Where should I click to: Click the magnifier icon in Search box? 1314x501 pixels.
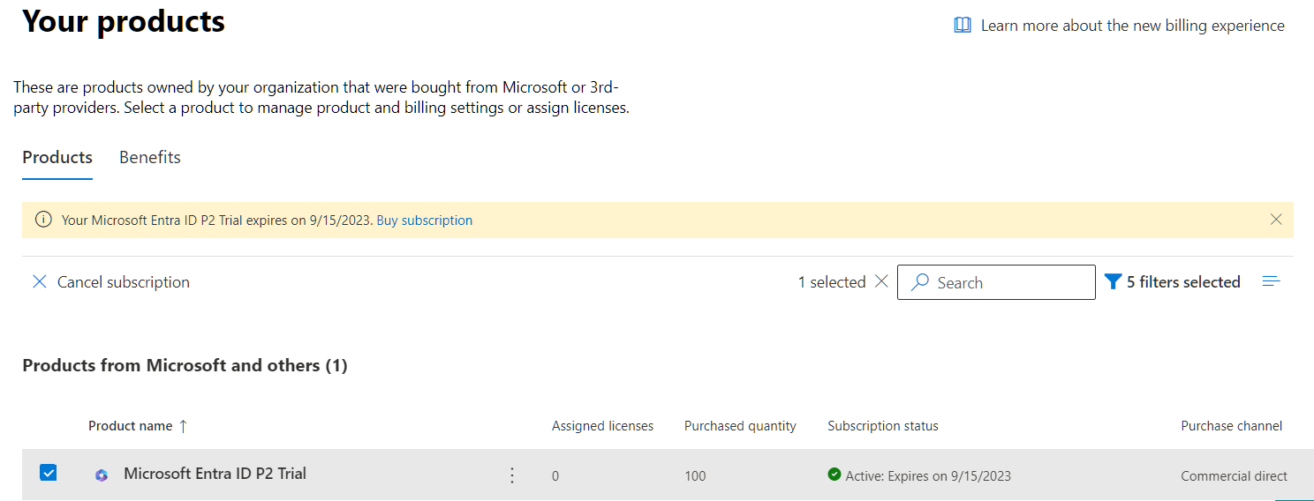[920, 282]
